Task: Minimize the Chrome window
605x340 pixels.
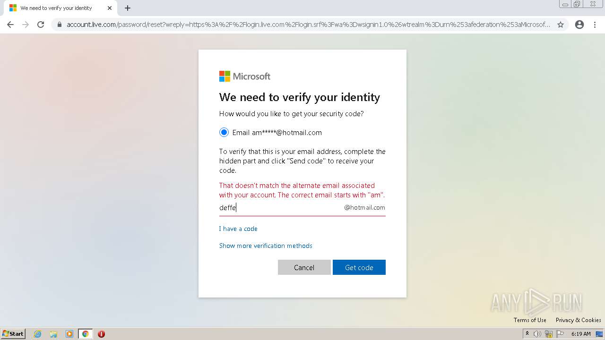Action: pos(565,4)
